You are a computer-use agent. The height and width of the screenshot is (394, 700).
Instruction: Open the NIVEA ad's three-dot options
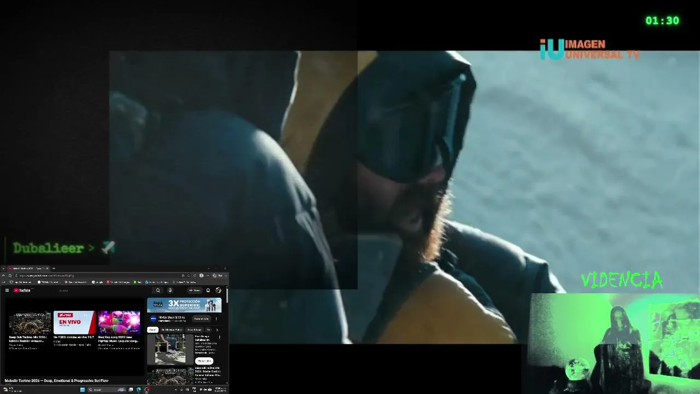(x=216, y=318)
